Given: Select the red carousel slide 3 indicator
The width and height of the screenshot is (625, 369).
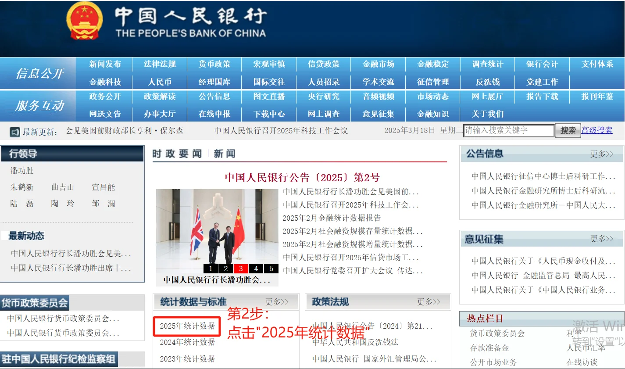Looking at the screenshot, I should (241, 269).
